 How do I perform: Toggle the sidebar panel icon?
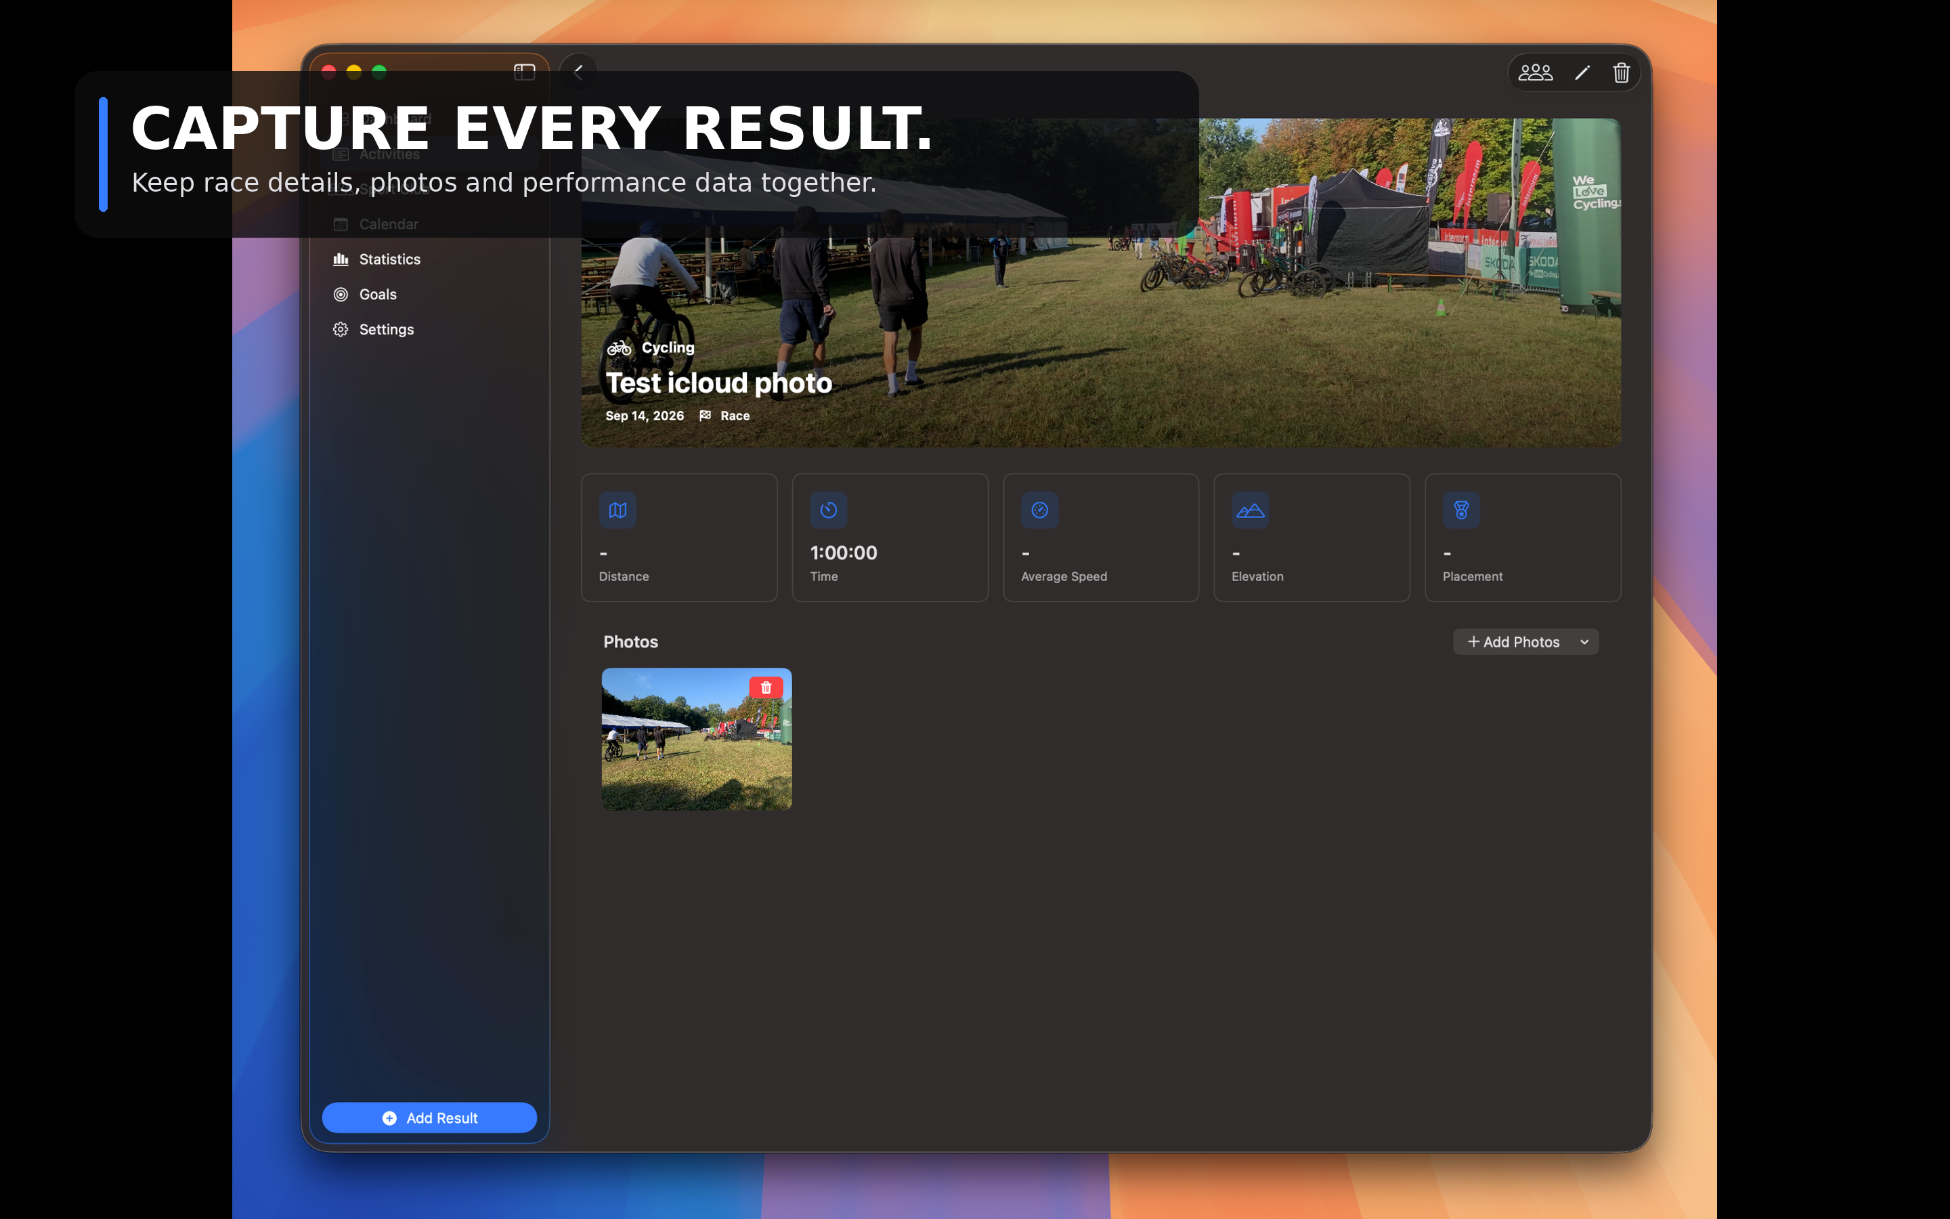coord(525,72)
